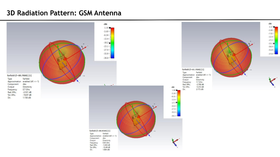280x157 pixels.
Task: Click the farfield (f=00.7000) [1] info header
Action: [x=22, y=76]
